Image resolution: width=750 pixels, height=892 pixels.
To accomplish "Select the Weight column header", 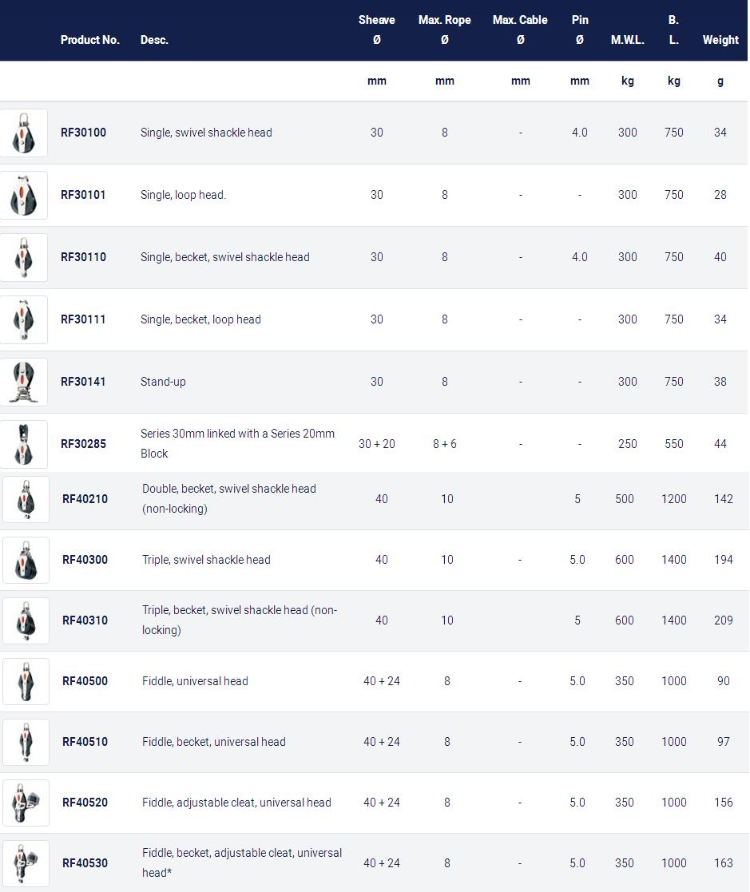I will click(720, 40).
